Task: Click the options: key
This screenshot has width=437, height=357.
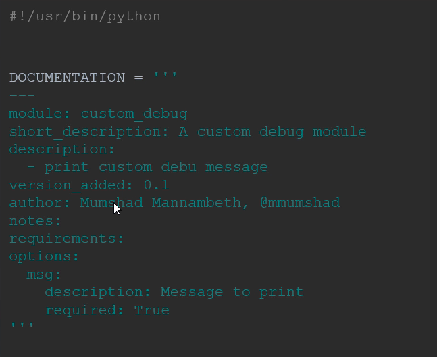Action: [x=44, y=257]
